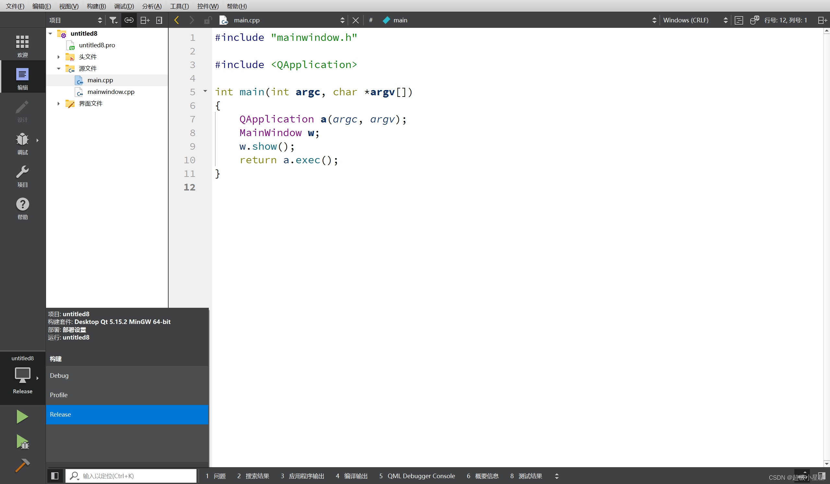Switch to the Edit mode
830x484 pixels.
[22, 77]
